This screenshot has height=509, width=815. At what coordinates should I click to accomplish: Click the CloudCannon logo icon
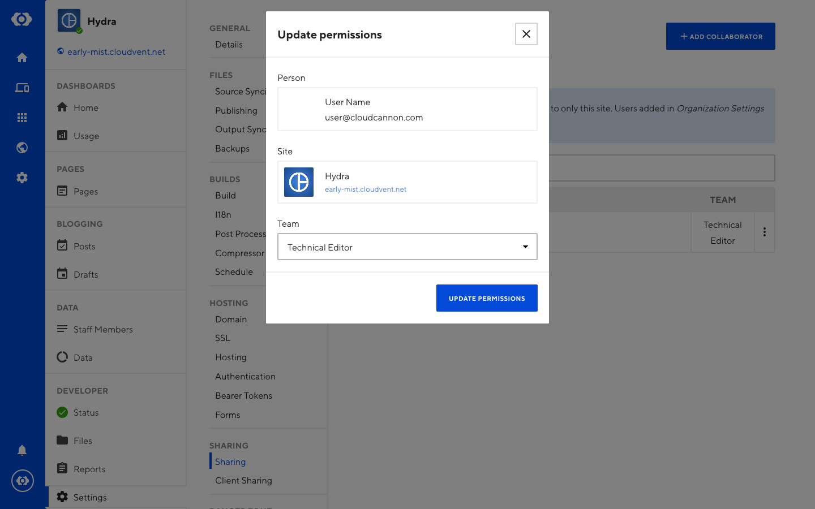(22, 19)
